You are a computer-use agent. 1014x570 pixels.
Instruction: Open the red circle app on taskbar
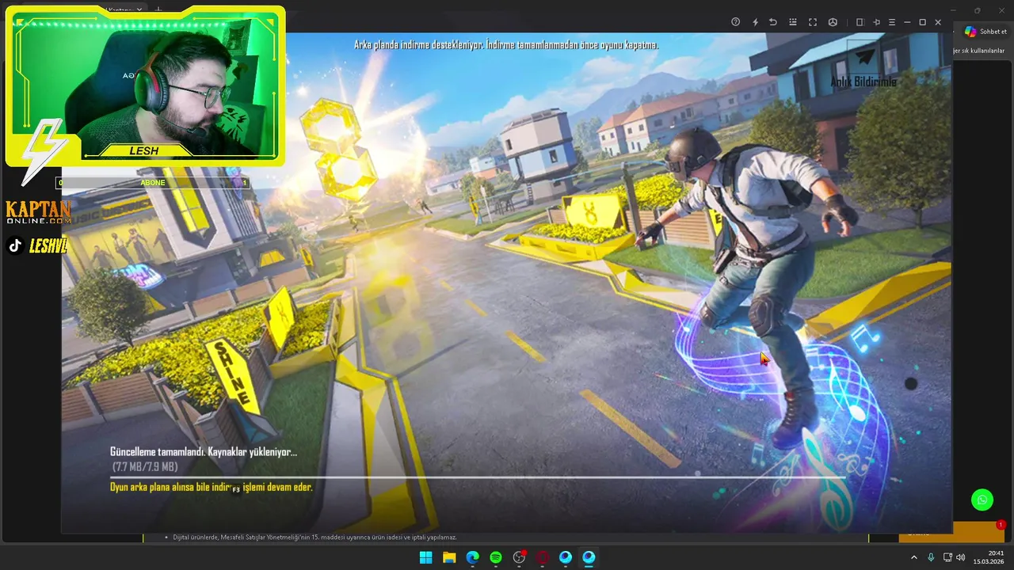[543, 557]
